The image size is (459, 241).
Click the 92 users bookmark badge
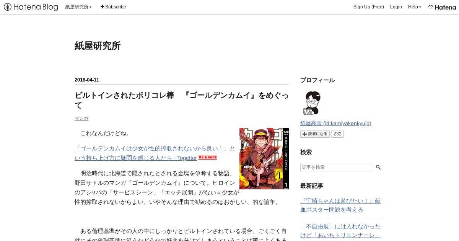pos(208,157)
